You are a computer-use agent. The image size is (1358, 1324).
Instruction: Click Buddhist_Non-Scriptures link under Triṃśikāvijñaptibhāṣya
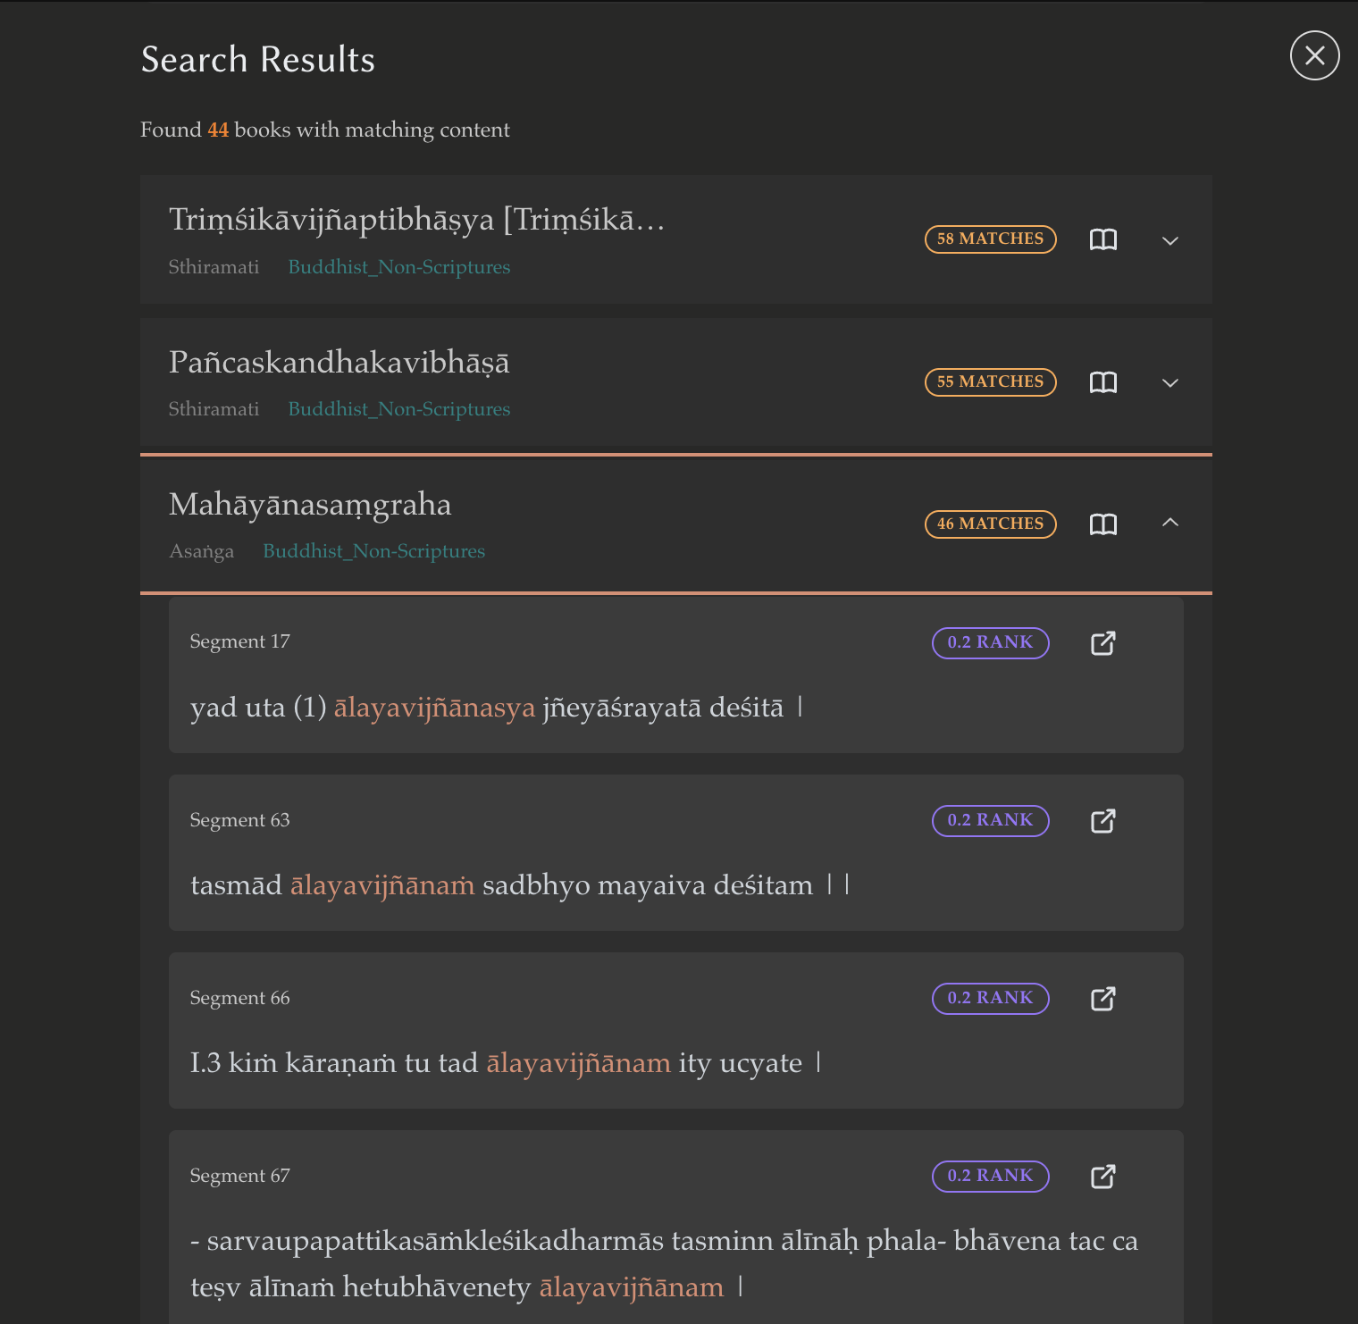[x=398, y=267]
